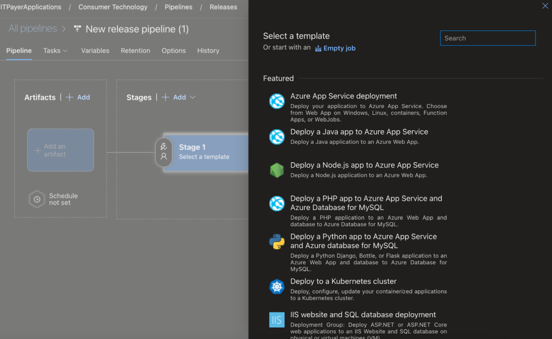Screen dimensions: 552x339
Task: Choose Deploy a Python app template title
Action: pyautogui.click(x=363, y=241)
